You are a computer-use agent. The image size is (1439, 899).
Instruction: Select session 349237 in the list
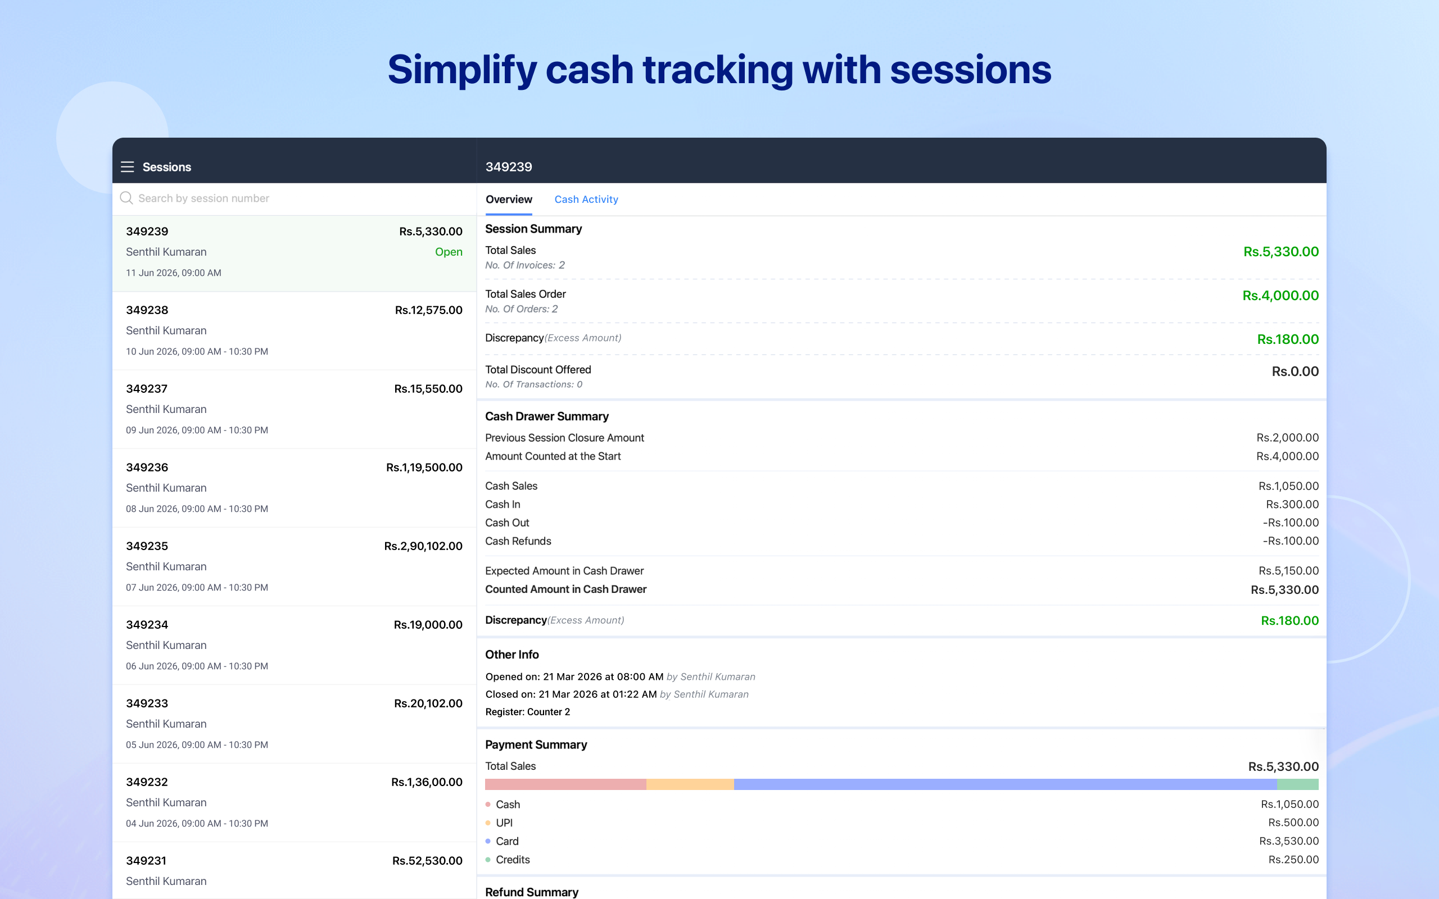click(x=295, y=409)
